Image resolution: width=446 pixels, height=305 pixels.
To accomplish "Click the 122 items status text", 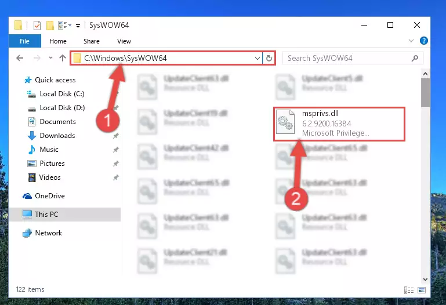I will [x=30, y=289].
